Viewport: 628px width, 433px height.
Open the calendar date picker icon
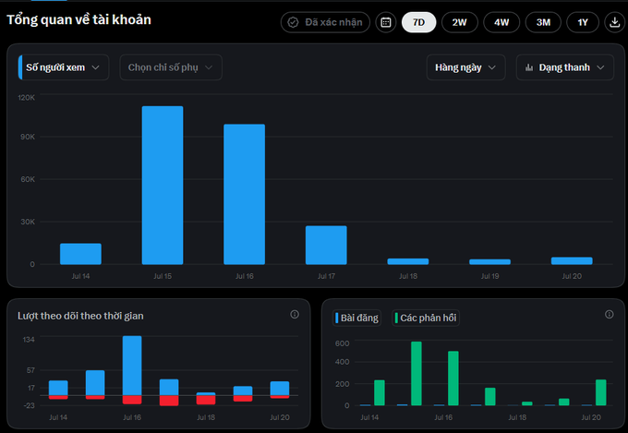[x=386, y=22]
